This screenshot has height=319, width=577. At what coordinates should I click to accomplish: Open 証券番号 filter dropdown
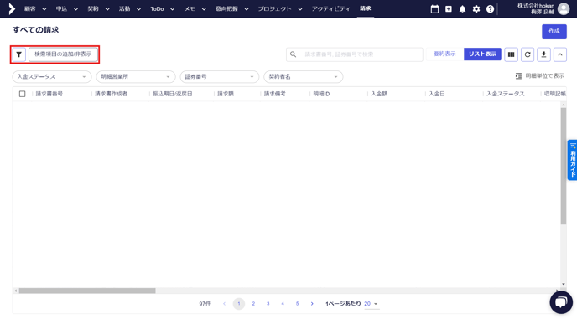tap(220, 76)
